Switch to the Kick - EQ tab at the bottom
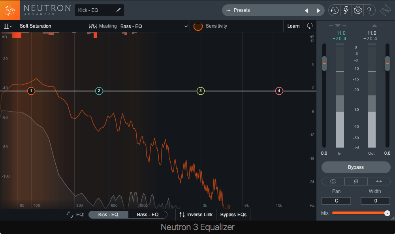This screenshot has width=395, height=234. coord(108,215)
